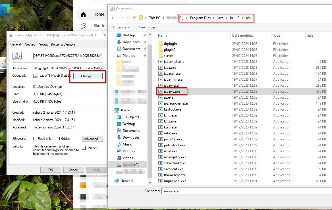332x210 pixels.
Task: Click the Music folder icon
Action: pos(119,144)
